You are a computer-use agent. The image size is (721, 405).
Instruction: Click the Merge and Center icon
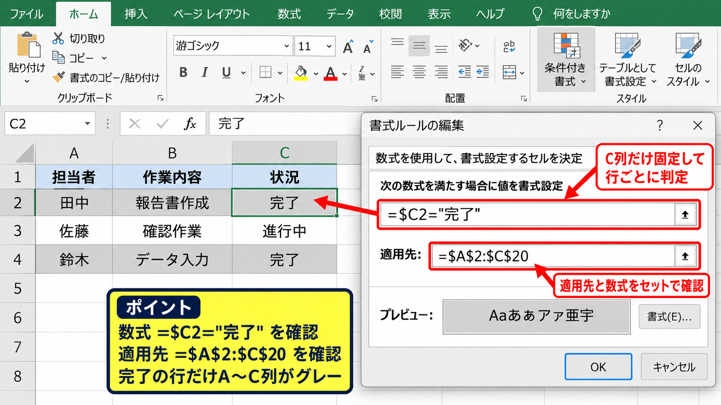(x=509, y=72)
